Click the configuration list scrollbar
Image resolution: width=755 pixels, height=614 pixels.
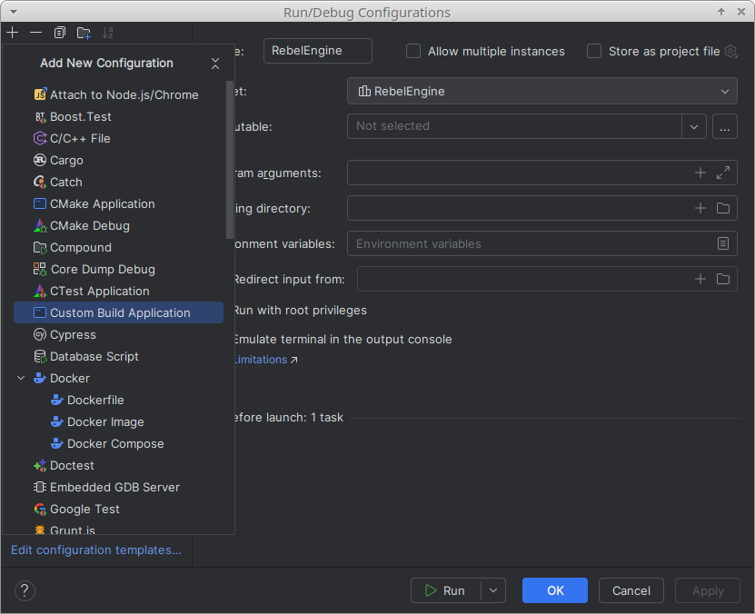(230, 160)
